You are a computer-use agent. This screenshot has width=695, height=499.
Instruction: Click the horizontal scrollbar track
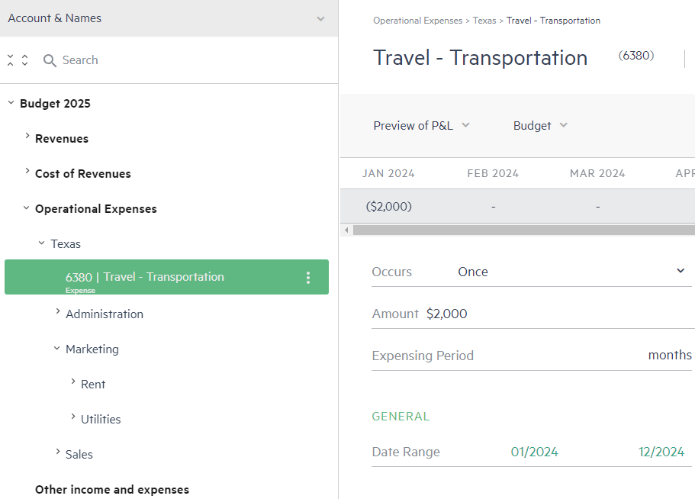(x=524, y=230)
